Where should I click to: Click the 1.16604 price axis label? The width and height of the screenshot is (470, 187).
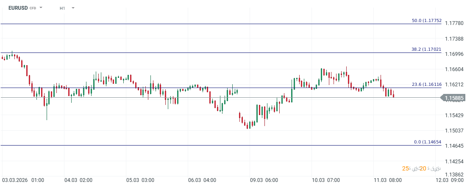pyautogui.click(x=456, y=69)
